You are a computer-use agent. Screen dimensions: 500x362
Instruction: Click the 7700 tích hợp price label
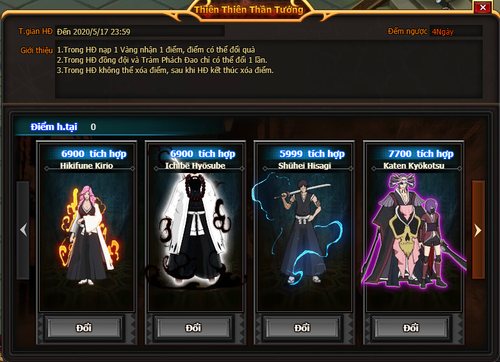[421, 154]
